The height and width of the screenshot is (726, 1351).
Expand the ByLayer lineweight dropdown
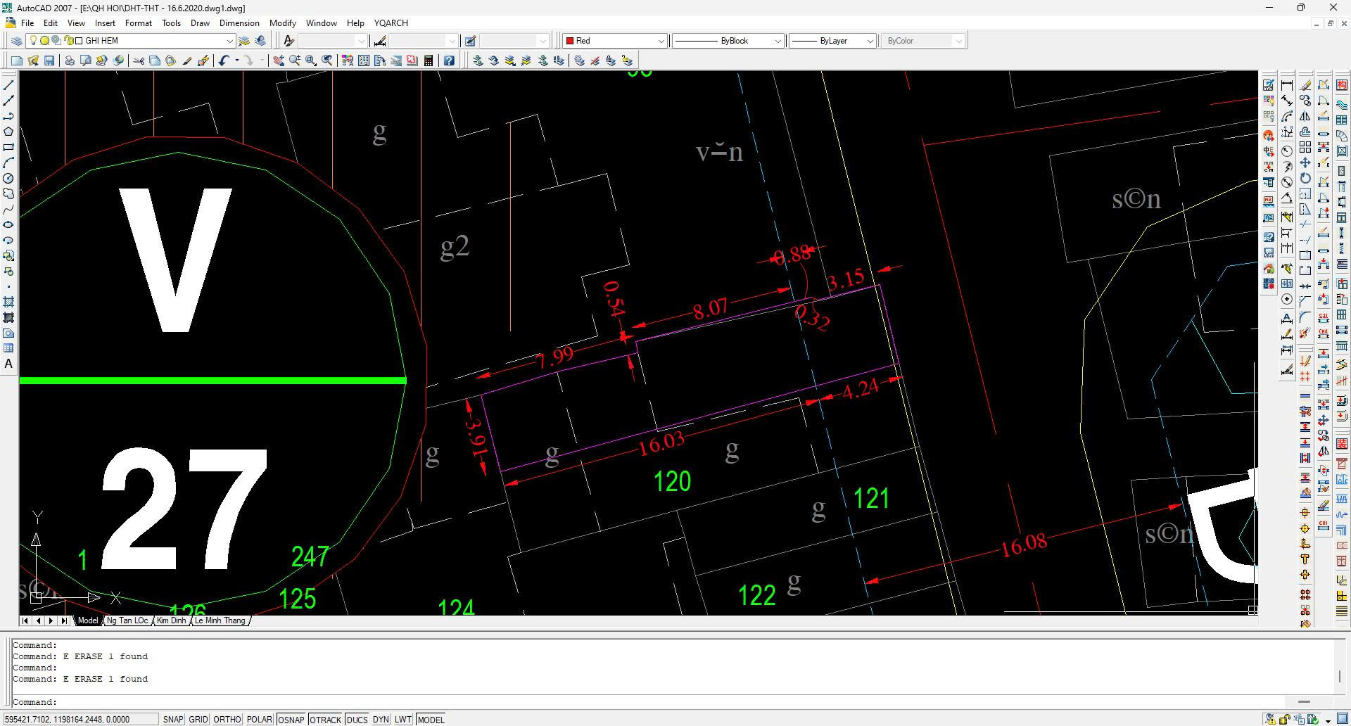click(x=870, y=41)
